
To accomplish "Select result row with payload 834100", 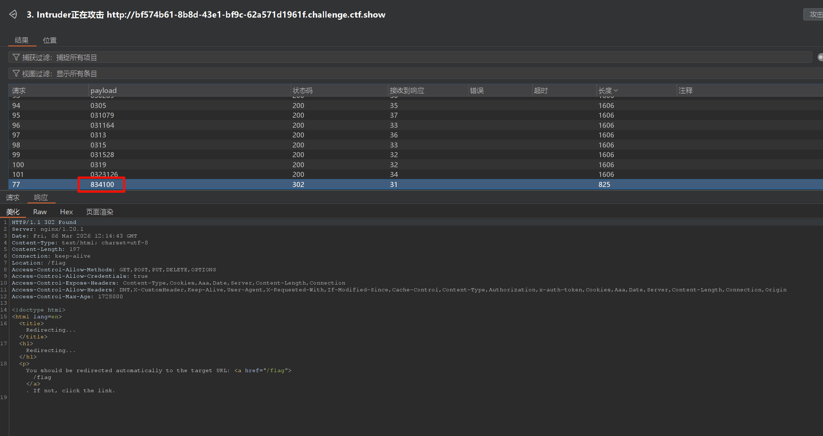I will [102, 184].
